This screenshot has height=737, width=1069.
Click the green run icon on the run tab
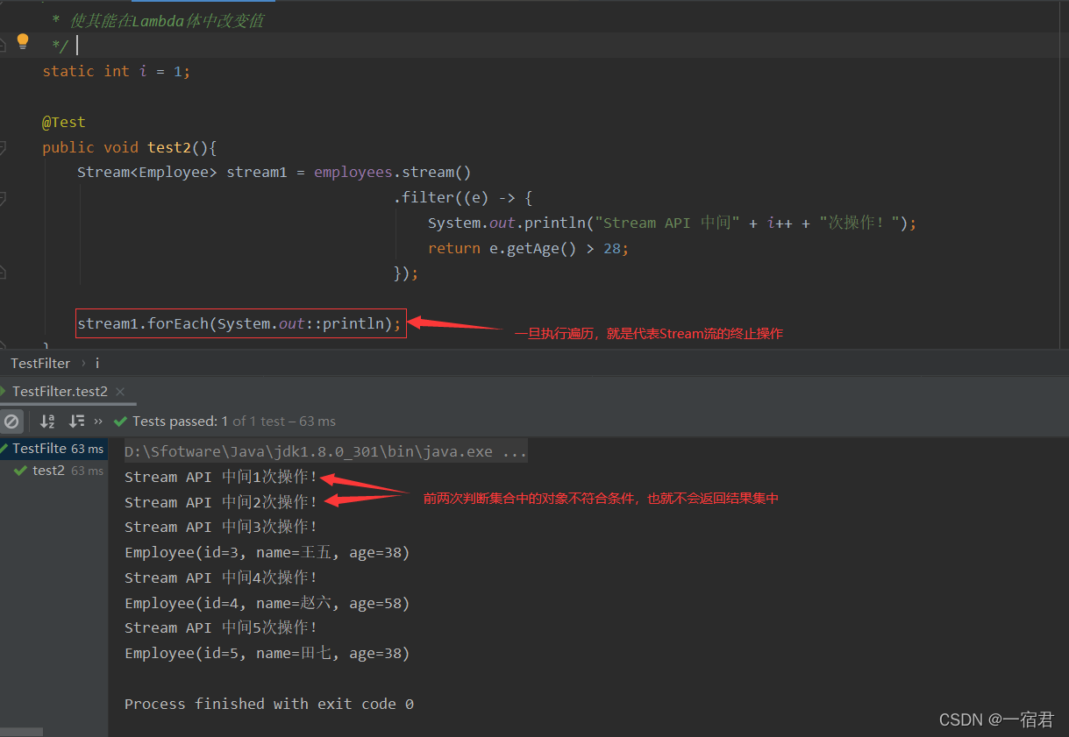pos(4,392)
